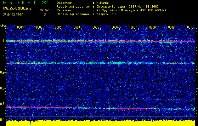This screenshot has height=126, width=198.
Task: Click the 0.7 kHz axis label
Action: (x=2, y=104)
